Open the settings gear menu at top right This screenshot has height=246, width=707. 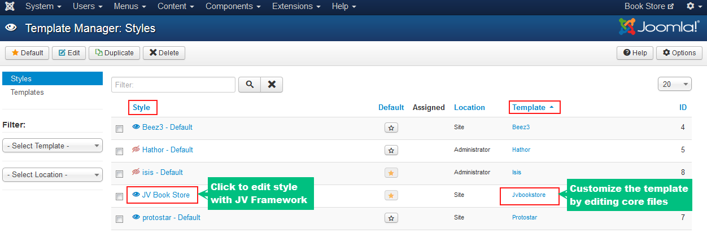point(693,6)
